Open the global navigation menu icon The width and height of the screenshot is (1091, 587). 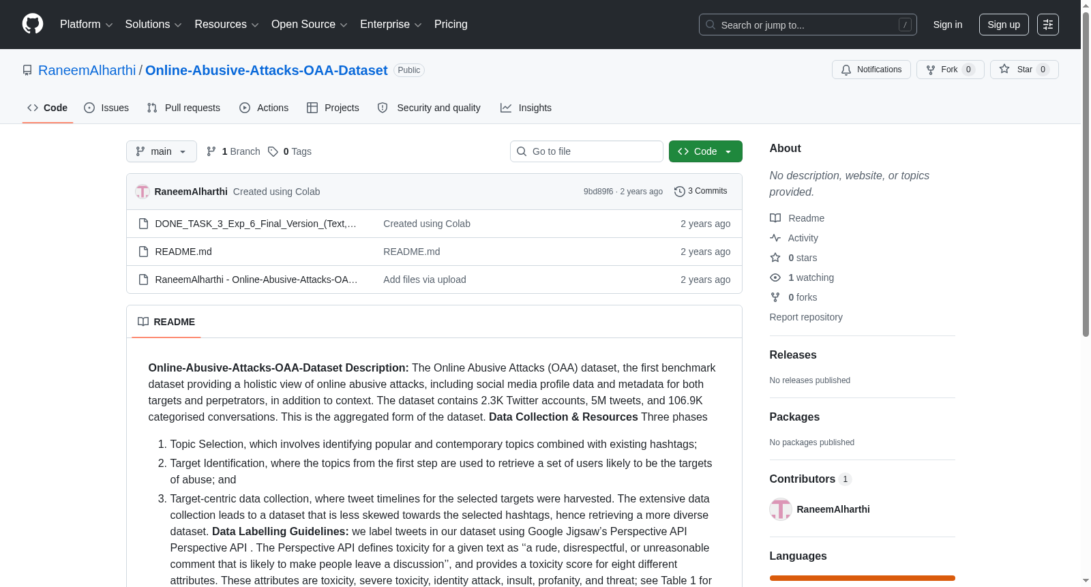[1048, 25]
